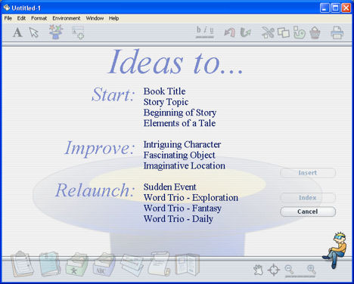Select the hand pan tool

(x=258, y=270)
